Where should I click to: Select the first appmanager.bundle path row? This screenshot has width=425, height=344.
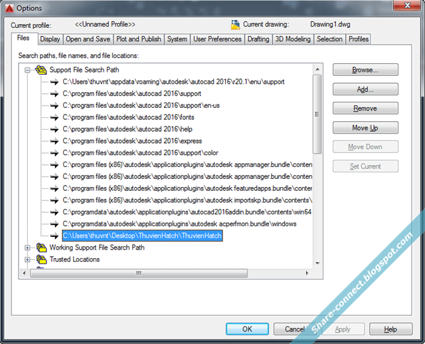[187, 165]
